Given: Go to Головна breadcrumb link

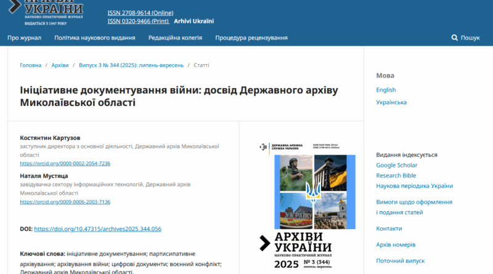Looking at the screenshot, I should point(31,65).
